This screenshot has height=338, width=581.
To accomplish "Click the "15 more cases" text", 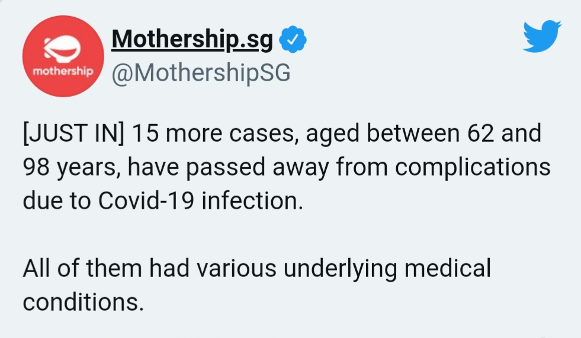I will [x=214, y=134].
